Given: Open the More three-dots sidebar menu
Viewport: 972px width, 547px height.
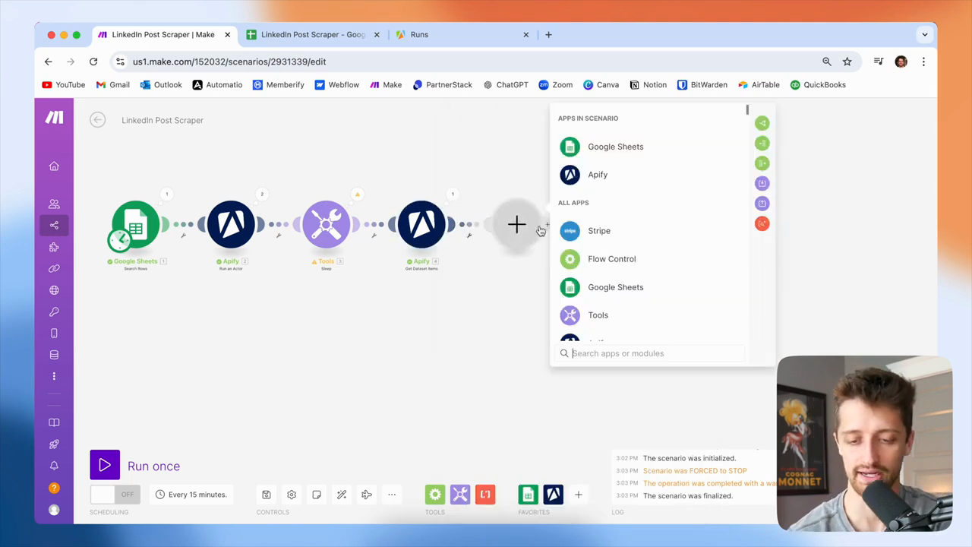Looking at the screenshot, I should coord(54,376).
